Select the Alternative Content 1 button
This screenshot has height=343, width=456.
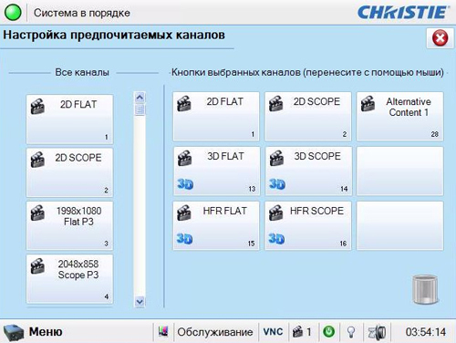pos(399,116)
